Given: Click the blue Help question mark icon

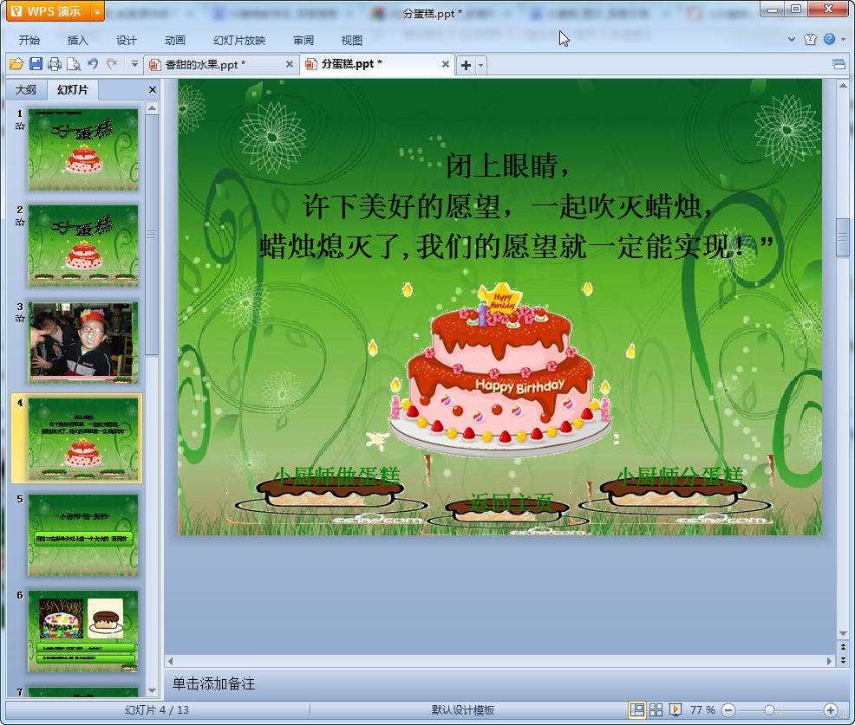Looking at the screenshot, I should pos(829,39).
